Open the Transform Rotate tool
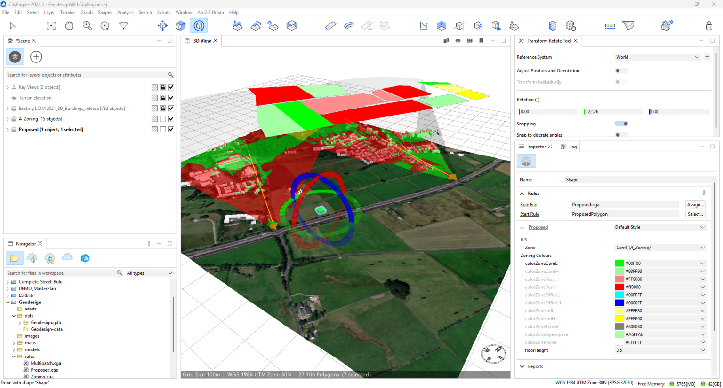This screenshot has width=723, height=388. pos(199,25)
